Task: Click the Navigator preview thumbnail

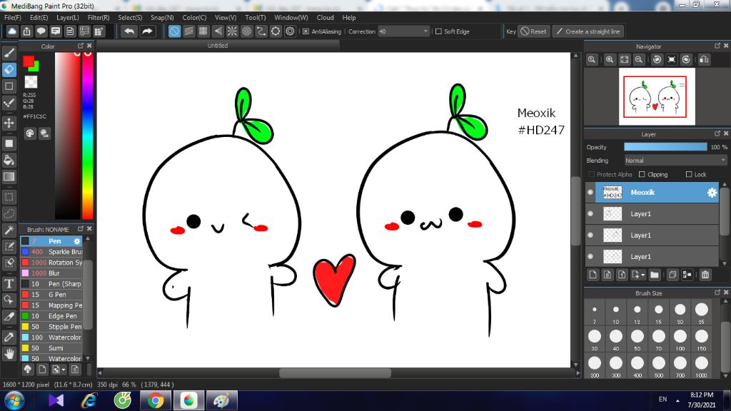Action: coord(657,96)
